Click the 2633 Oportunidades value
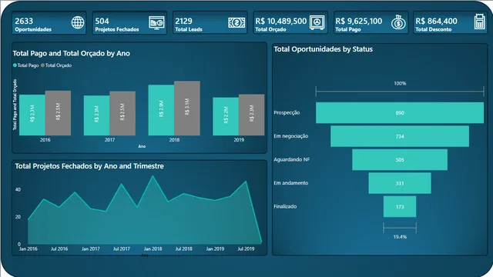This screenshot has width=493, height=277. point(24,21)
